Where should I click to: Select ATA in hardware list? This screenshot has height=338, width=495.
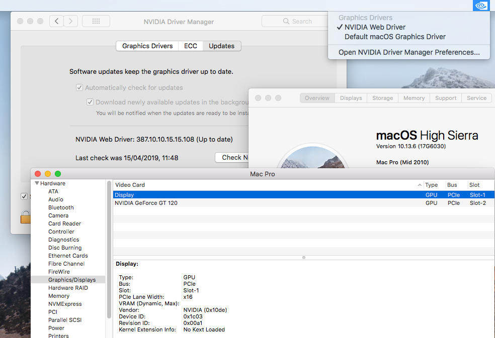tap(53, 191)
